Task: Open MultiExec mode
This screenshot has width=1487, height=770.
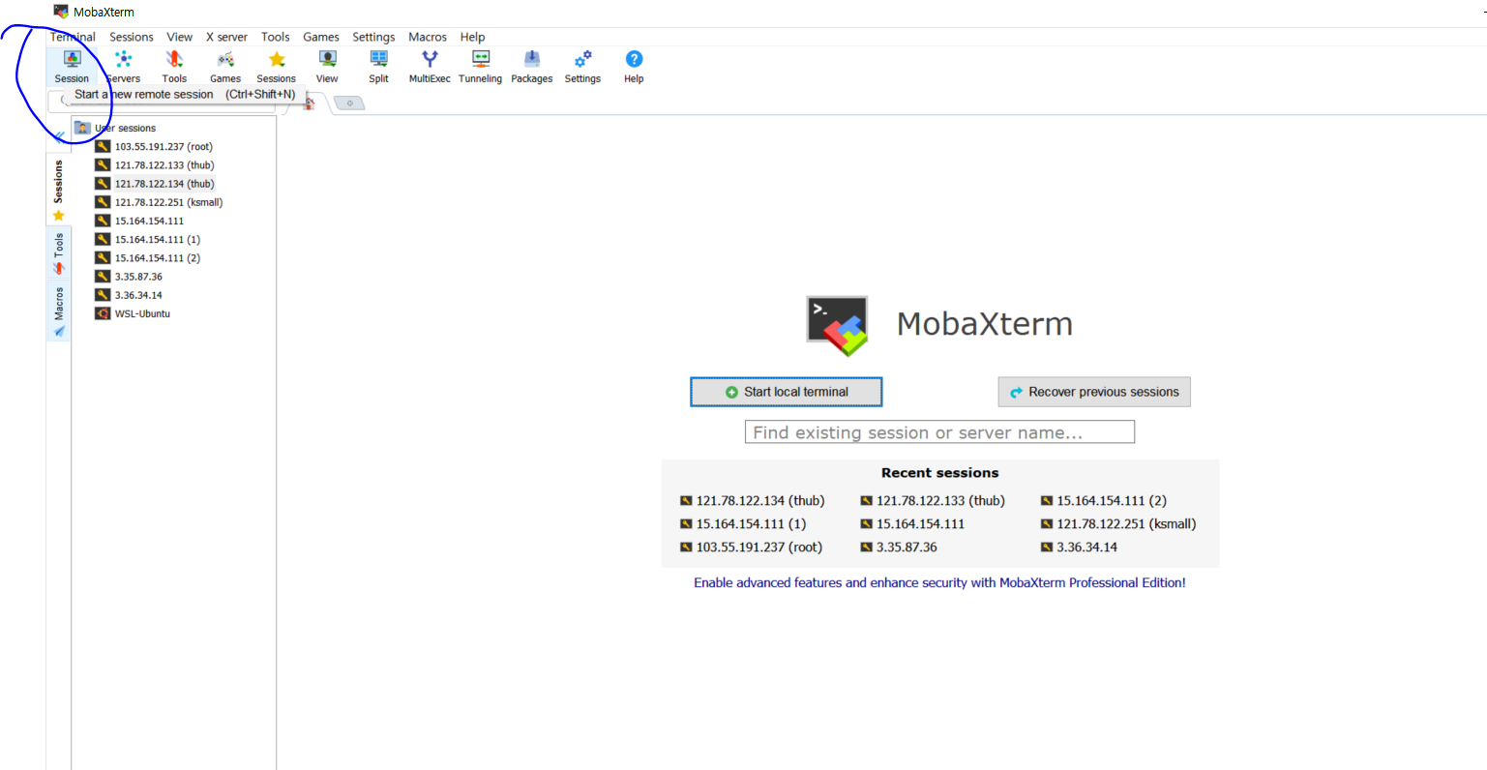Action: 429,66
